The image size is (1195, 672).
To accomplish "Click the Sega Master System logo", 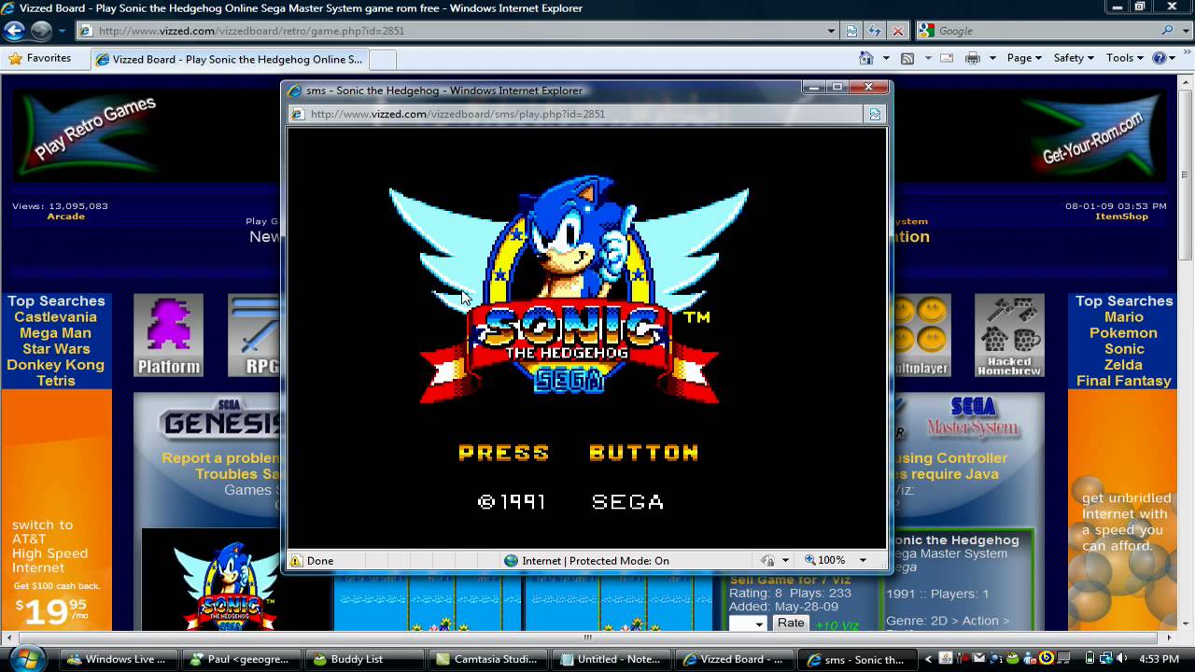I will pyautogui.click(x=974, y=418).
